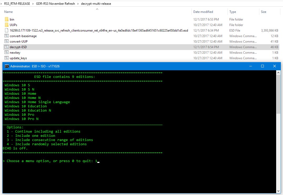This screenshot has height=195, width=283.
Task: Click the convert-baseimage script icon
Action: [x=7, y=36]
